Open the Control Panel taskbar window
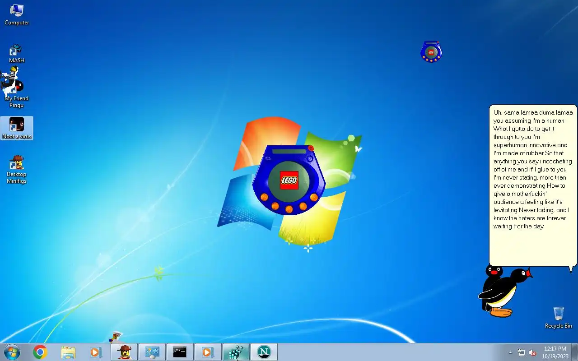The height and width of the screenshot is (361, 578). coord(152,352)
